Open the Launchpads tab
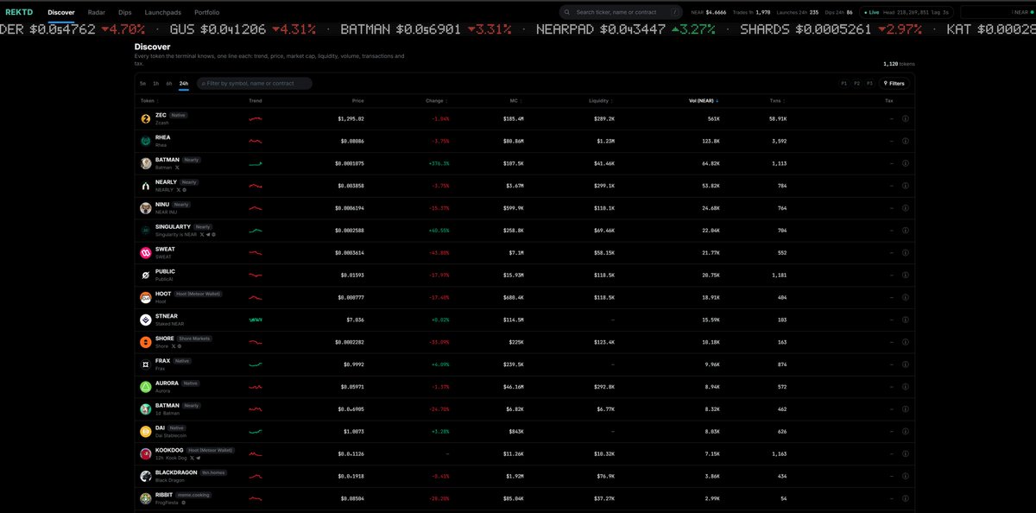This screenshot has width=1036, height=513. click(x=164, y=13)
